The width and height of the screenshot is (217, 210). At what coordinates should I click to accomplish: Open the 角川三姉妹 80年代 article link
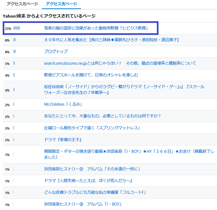tap(112, 40)
